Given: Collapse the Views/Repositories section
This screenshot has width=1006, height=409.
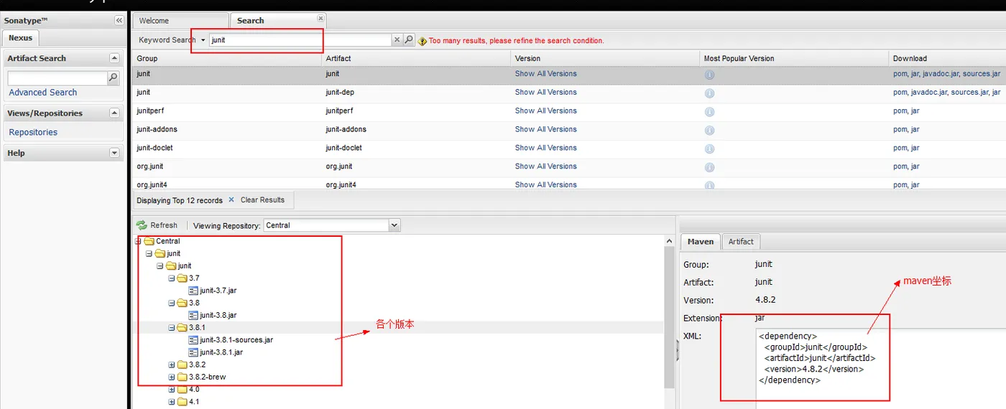Looking at the screenshot, I should [114, 113].
